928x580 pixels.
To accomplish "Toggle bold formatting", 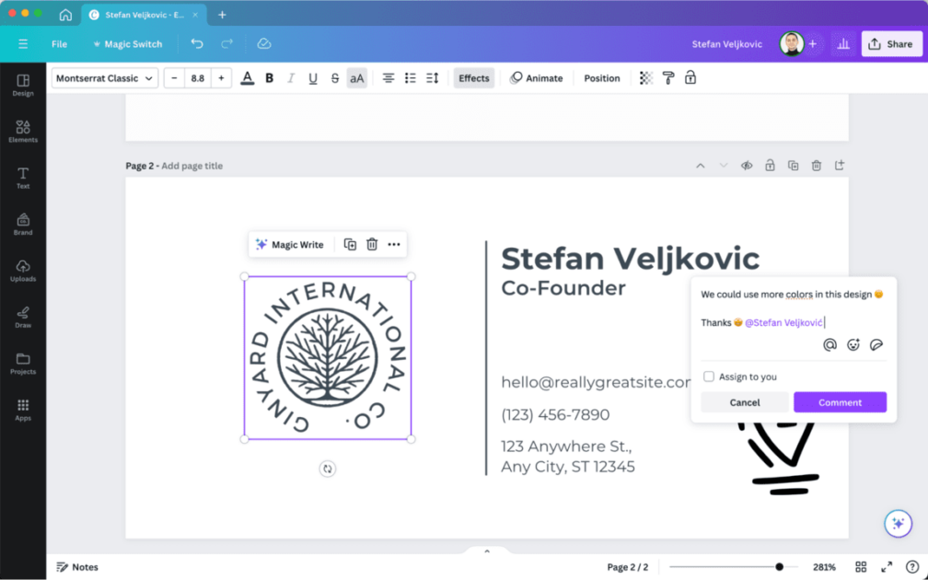I will (268, 78).
